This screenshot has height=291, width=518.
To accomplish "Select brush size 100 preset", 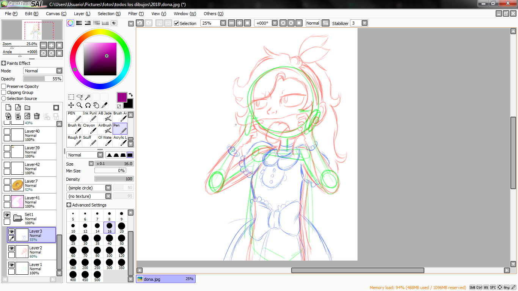I will point(109,252).
